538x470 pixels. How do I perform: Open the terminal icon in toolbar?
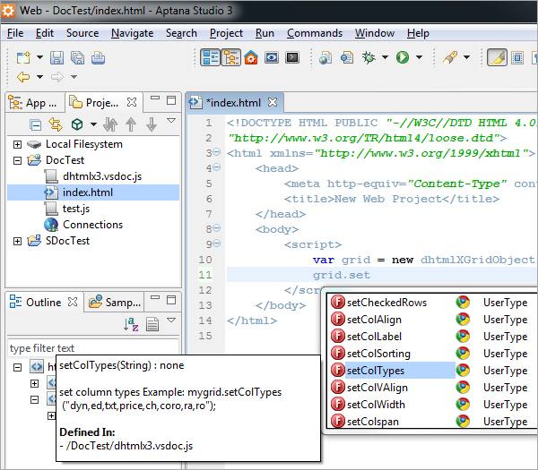click(292, 57)
